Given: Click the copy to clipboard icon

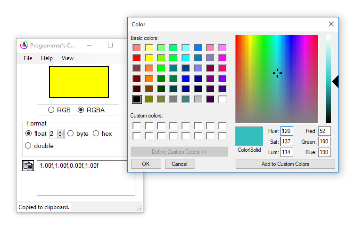Looking at the screenshot, I should click(28, 166).
